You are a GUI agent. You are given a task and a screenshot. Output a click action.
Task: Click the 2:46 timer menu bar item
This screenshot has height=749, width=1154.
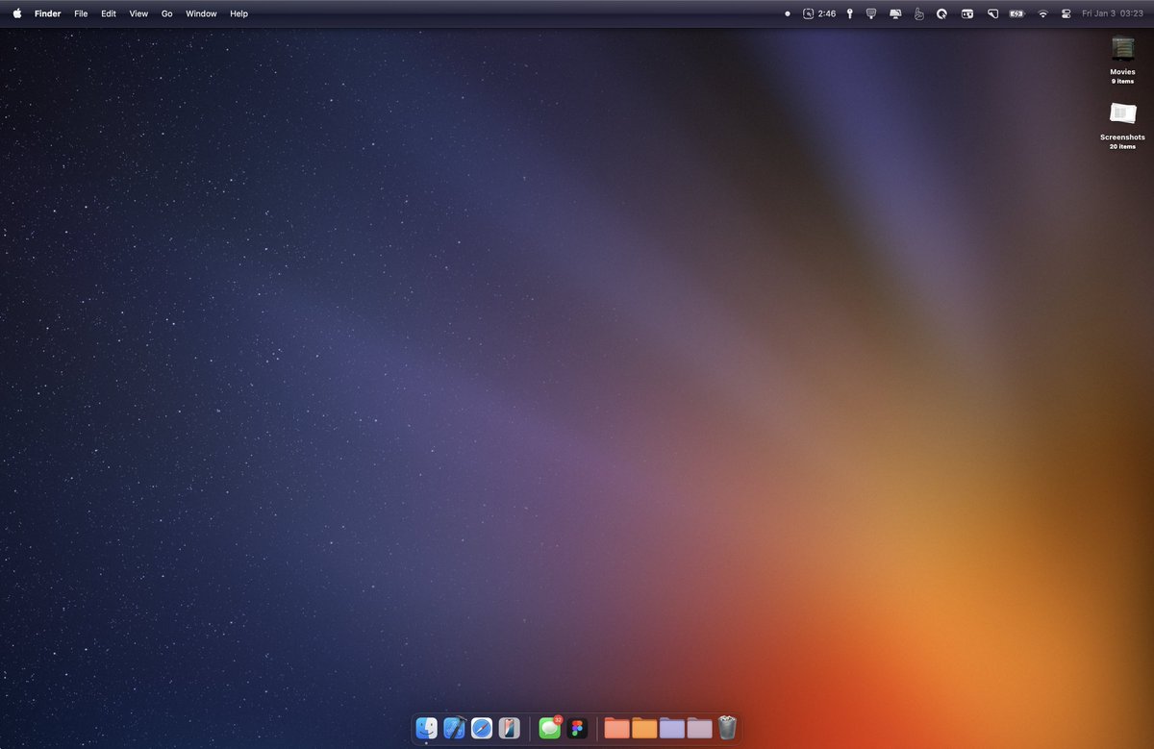tap(819, 13)
